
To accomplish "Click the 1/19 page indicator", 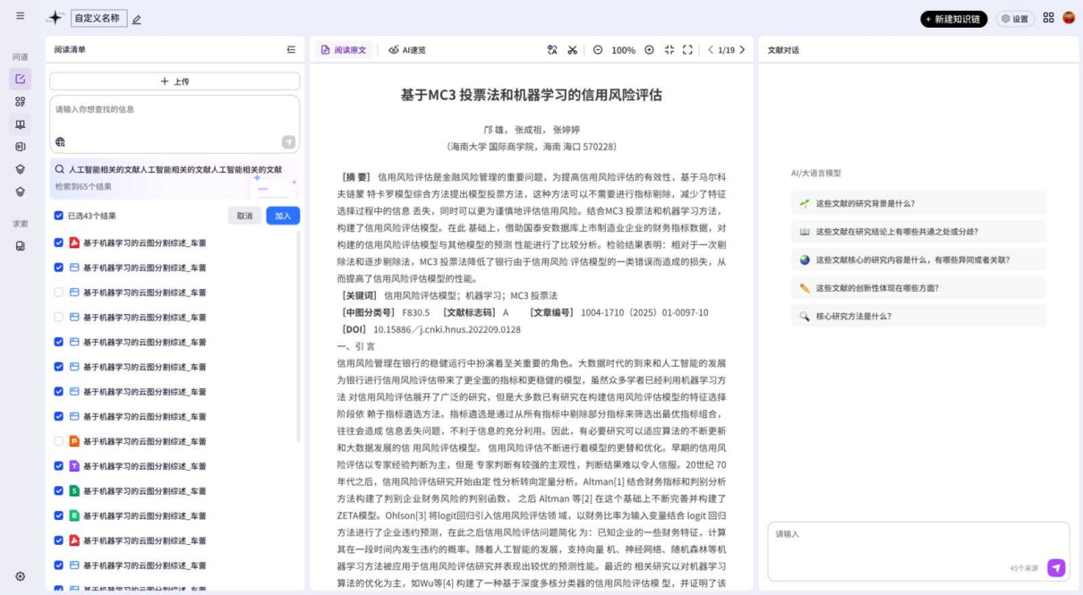I will 726,50.
